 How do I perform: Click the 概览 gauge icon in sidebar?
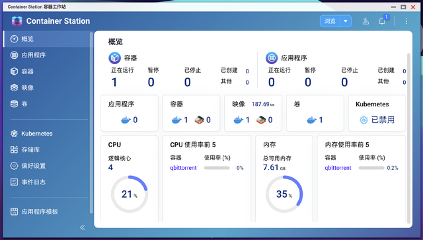coord(14,39)
